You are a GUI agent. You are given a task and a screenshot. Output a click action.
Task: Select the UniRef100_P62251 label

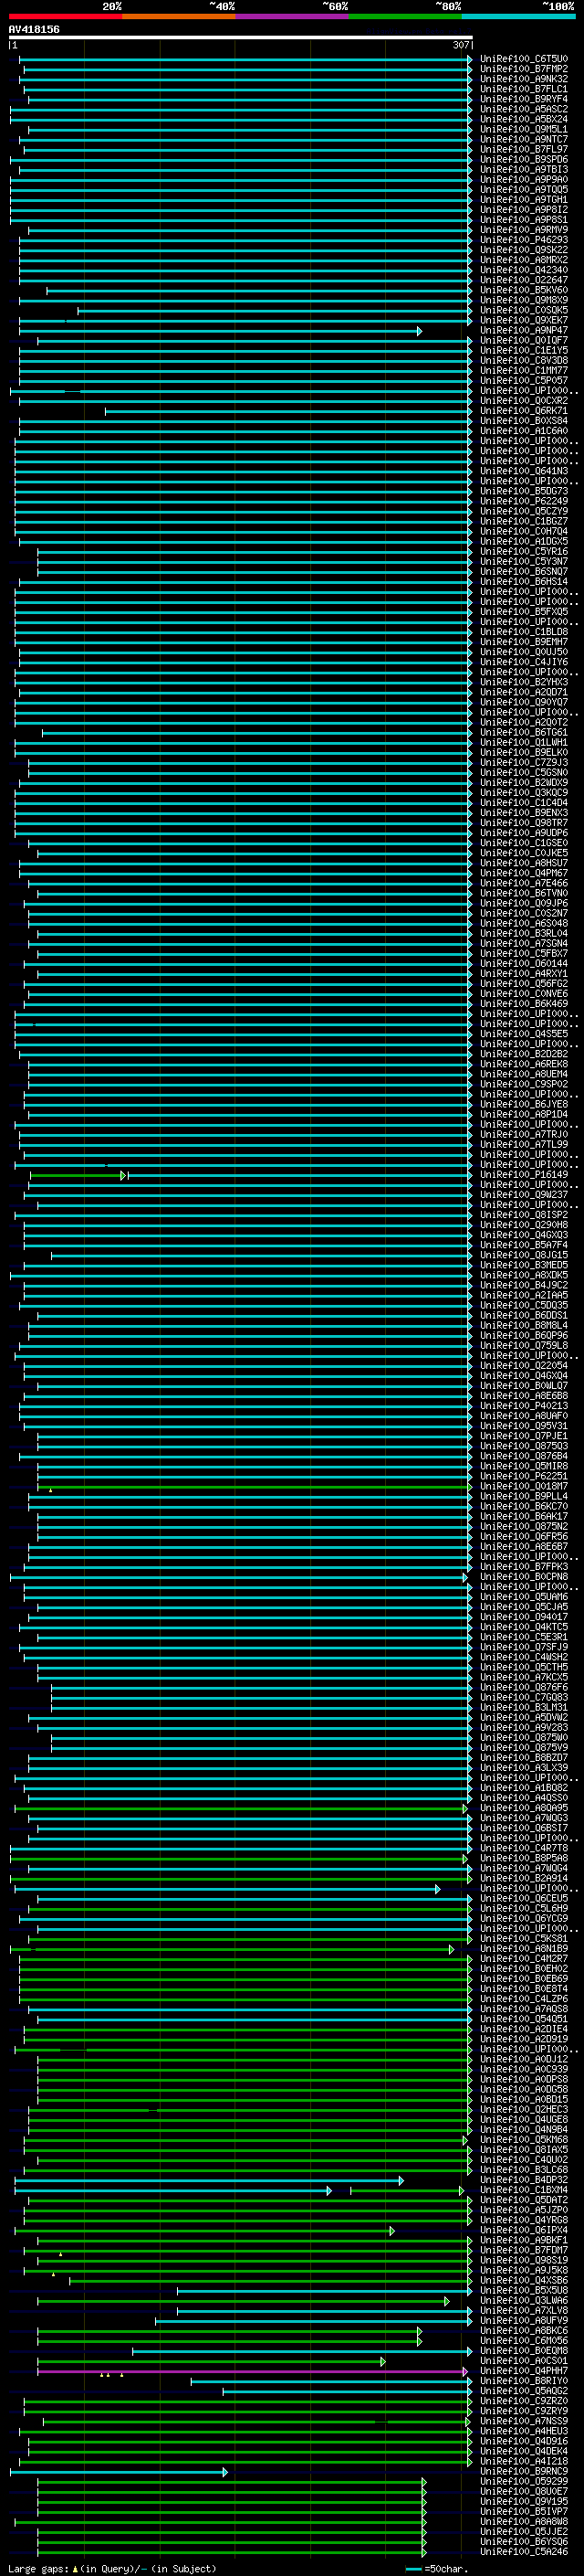coord(524,1476)
